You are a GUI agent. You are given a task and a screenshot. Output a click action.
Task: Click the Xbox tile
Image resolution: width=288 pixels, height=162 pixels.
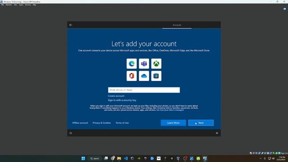pos(156,63)
